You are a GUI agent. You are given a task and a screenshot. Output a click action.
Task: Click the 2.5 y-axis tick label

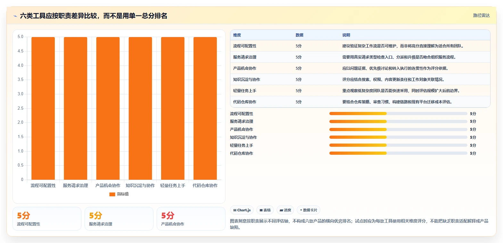(21, 108)
